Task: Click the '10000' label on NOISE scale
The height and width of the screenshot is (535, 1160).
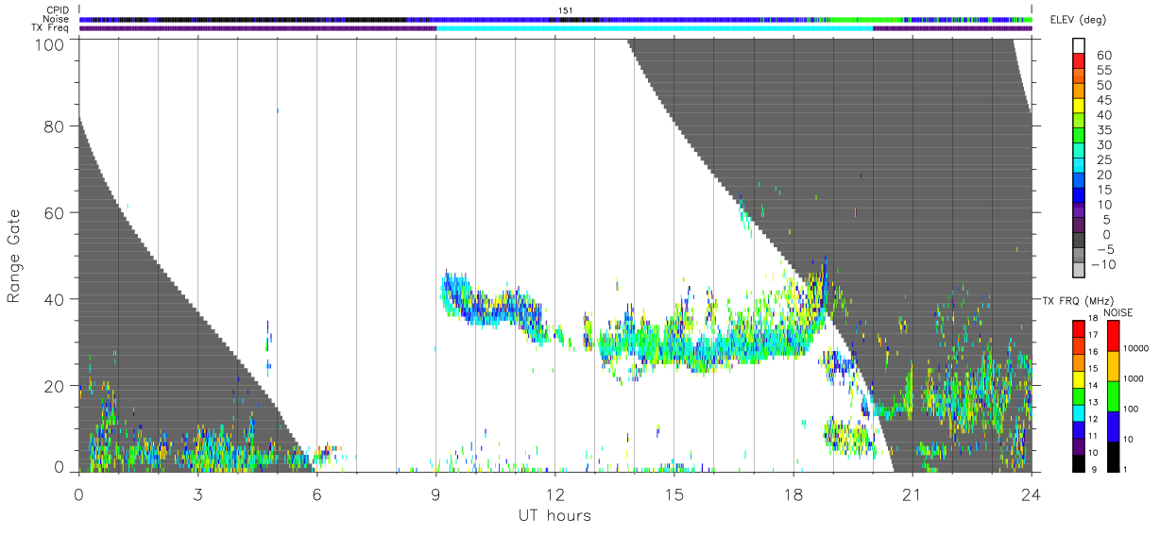Action: tap(1137, 348)
